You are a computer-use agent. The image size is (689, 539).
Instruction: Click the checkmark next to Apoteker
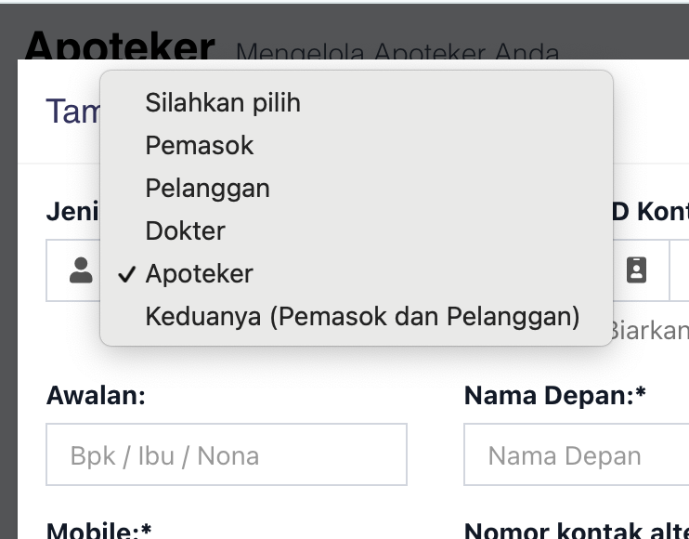click(x=128, y=274)
